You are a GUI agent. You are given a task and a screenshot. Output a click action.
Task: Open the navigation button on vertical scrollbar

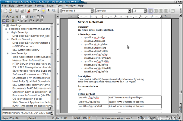[180, 109]
